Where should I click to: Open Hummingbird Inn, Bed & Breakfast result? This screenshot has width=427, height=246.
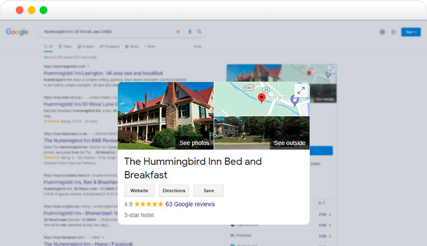point(81,182)
